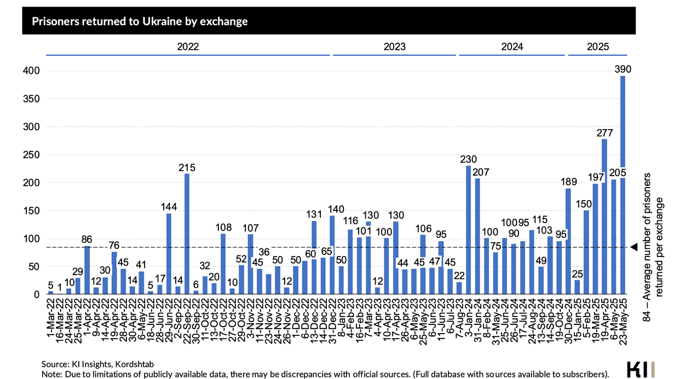
Task: Select the 215 bar for 22-Sep-22
Action: [x=187, y=234]
